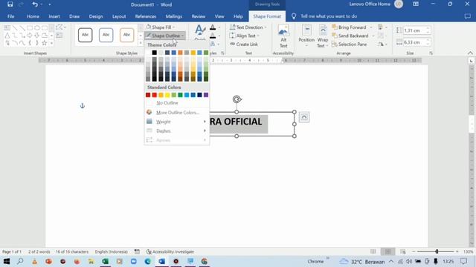This screenshot has height=267, width=476.
Task: Select the oval shape in Insert Shapes
Action: (37, 28)
